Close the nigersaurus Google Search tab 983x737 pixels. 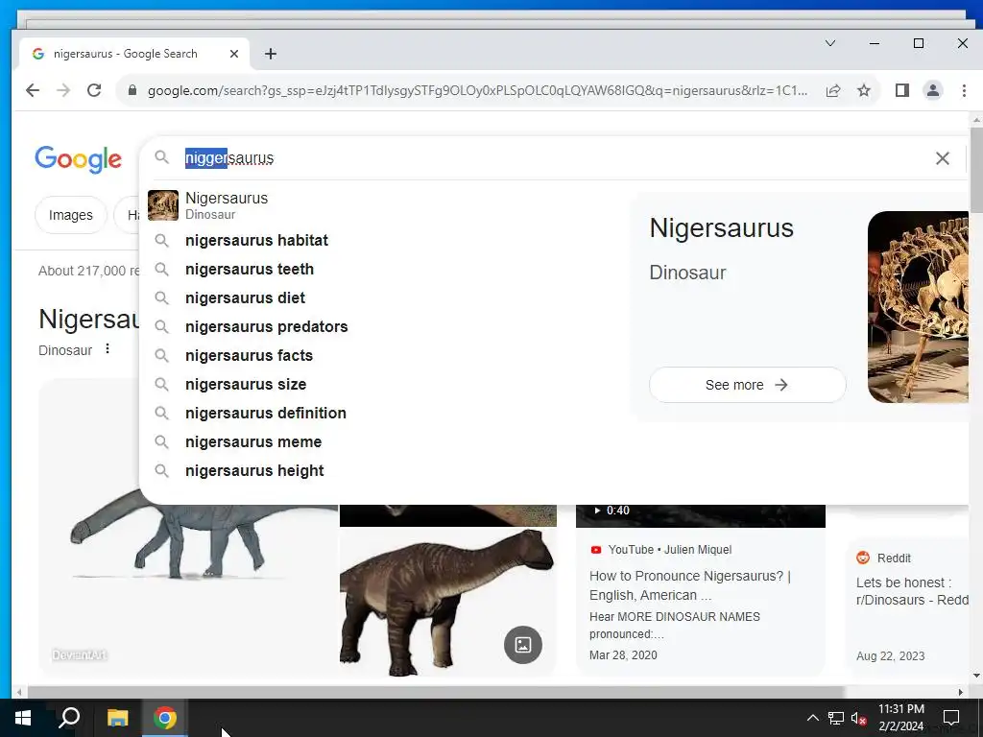[x=234, y=54]
